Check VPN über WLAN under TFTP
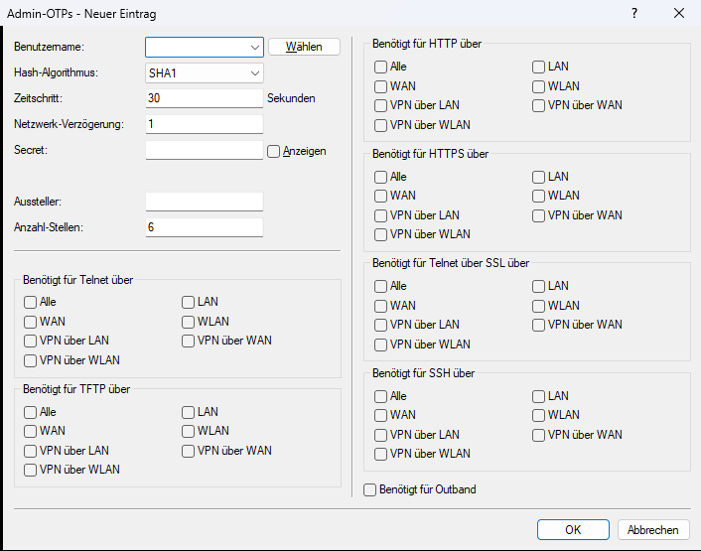The image size is (701, 551). pos(31,470)
